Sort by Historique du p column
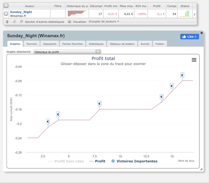This screenshot has height=183, width=209. 77,6
